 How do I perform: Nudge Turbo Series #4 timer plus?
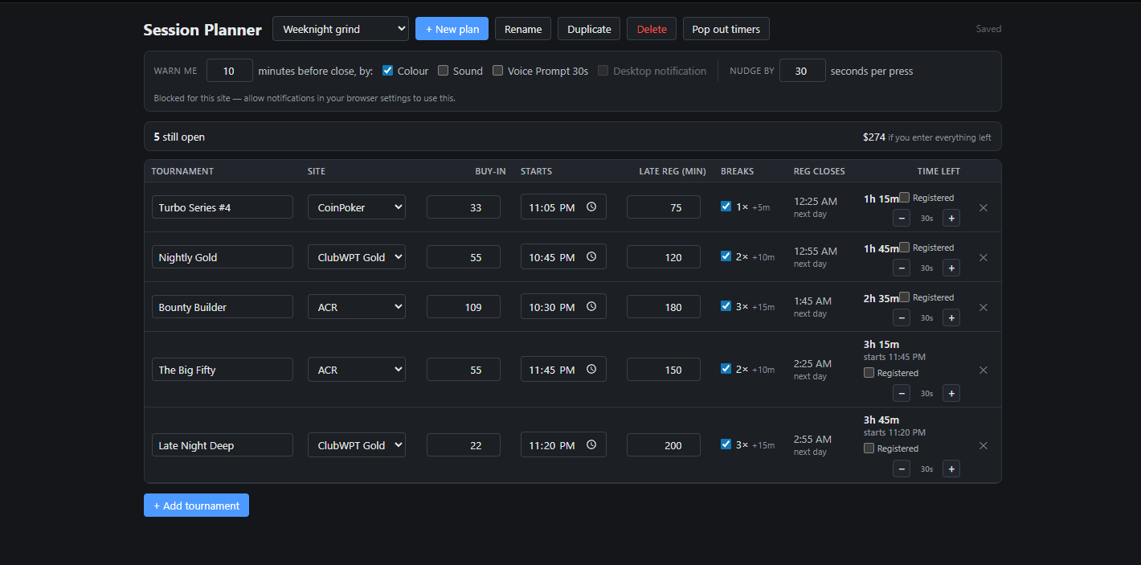(x=951, y=218)
